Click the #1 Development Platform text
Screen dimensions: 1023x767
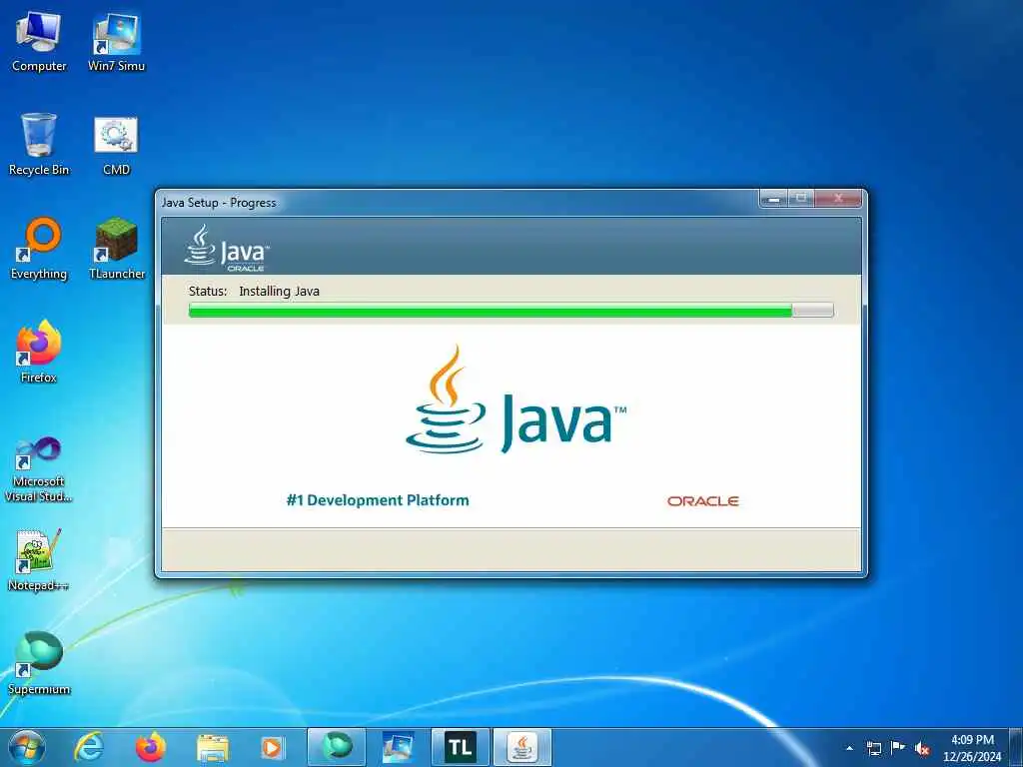tap(378, 500)
